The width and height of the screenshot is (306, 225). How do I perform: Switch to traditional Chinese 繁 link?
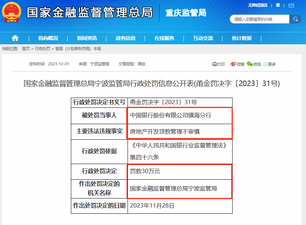(x=278, y=5)
